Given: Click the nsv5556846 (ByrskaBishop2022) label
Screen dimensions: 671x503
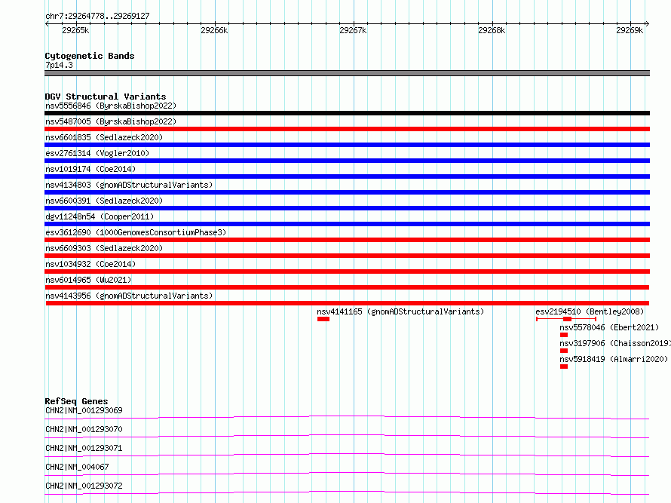Looking at the screenshot, I should 111,106.
